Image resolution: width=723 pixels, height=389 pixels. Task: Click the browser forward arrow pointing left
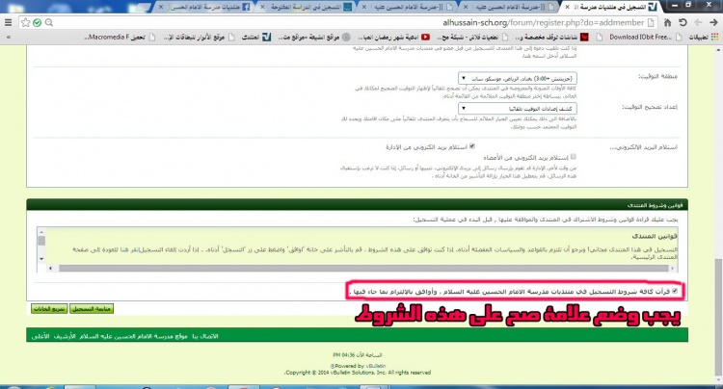point(698,22)
